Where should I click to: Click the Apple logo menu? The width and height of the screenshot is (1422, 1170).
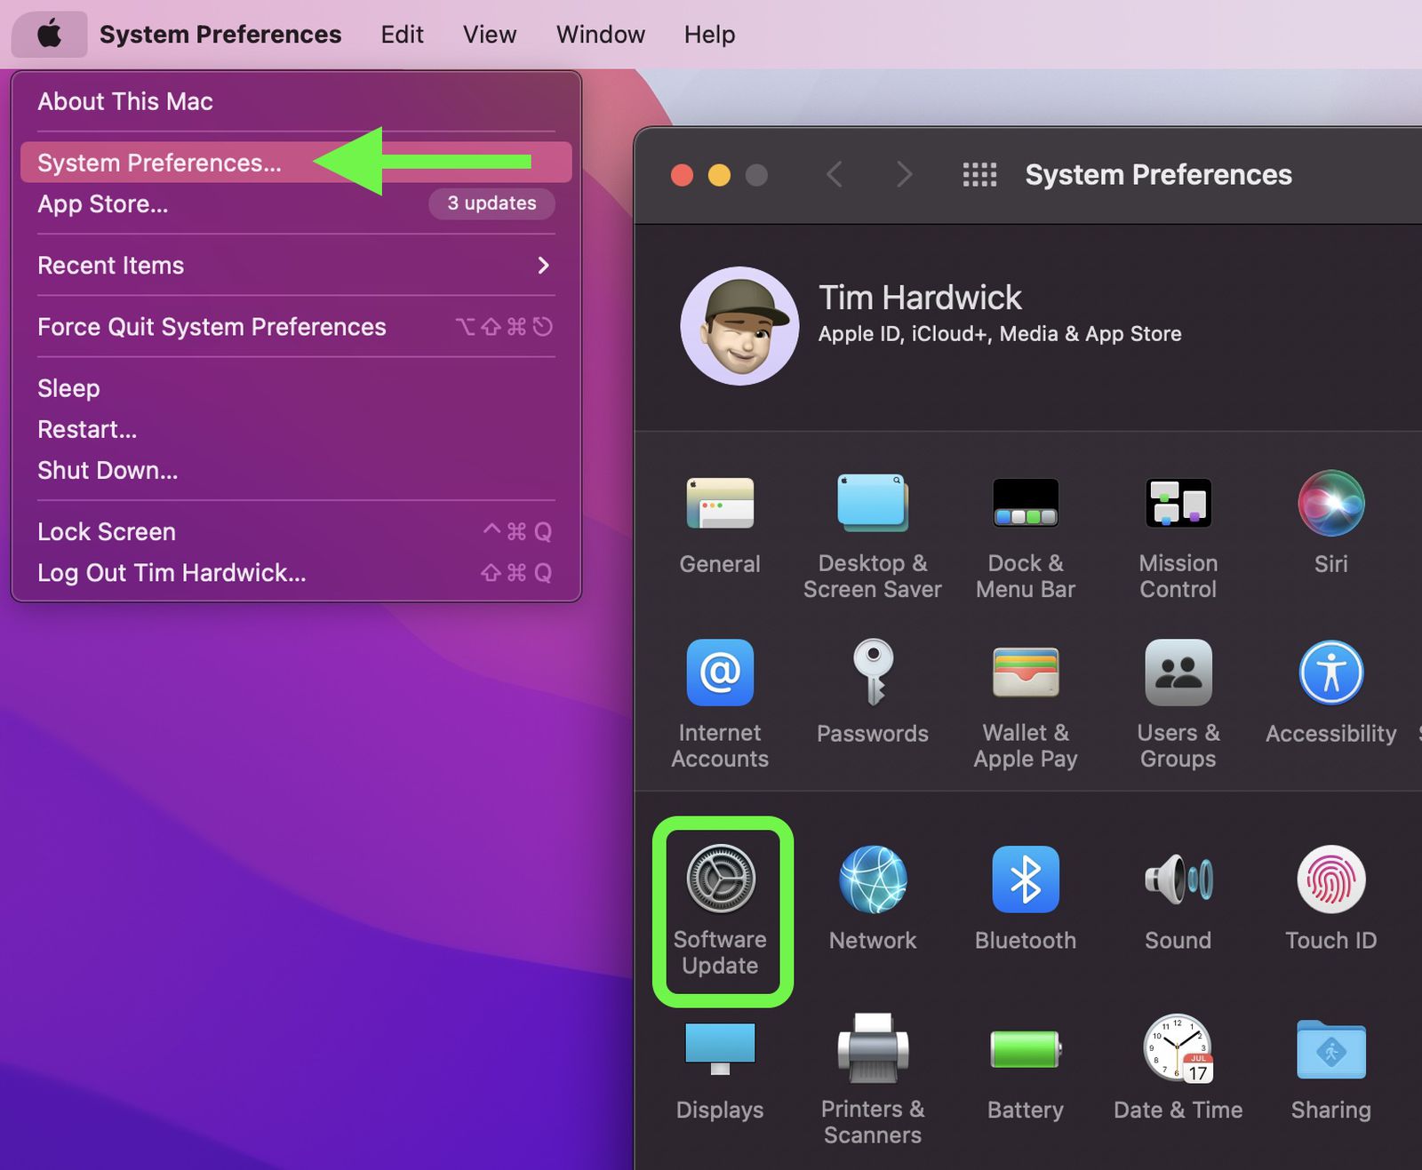[50, 35]
